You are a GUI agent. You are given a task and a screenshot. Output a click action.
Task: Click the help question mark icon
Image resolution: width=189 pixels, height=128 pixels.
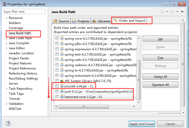8,123
